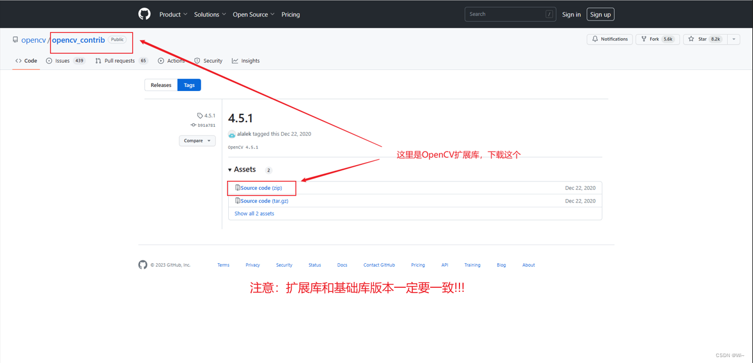Switch to the Actions tab
The height and width of the screenshot is (363, 753).
point(171,60)
